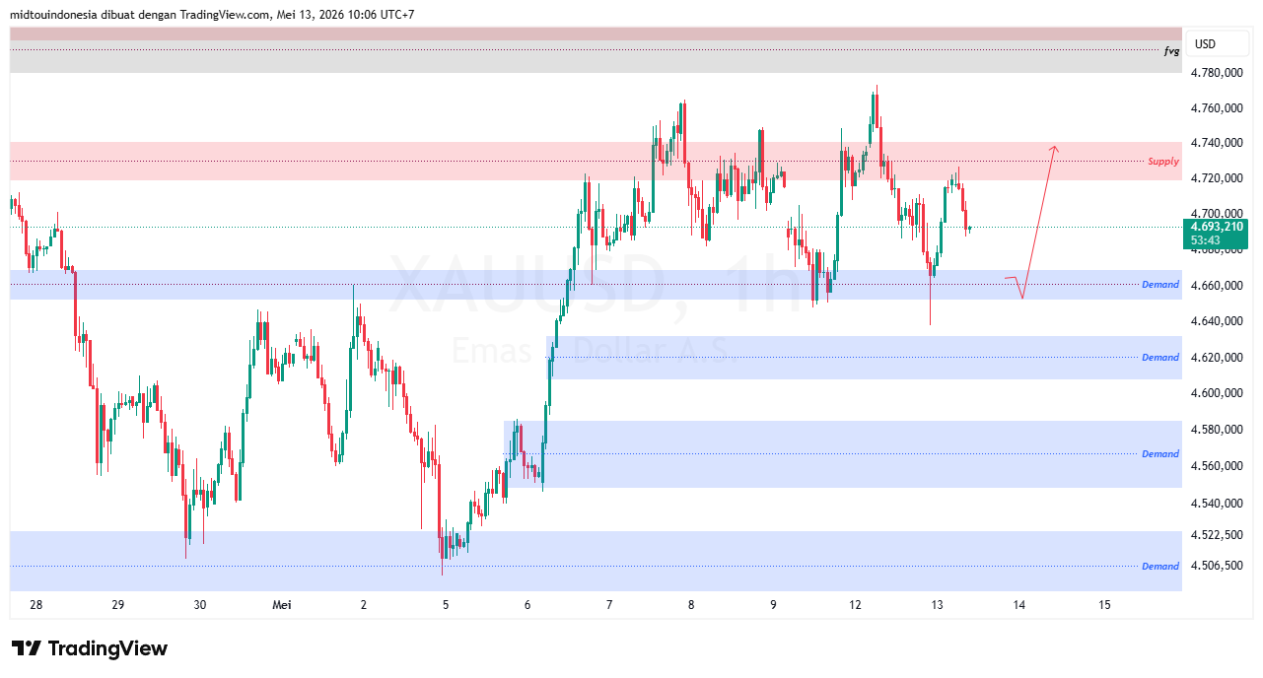This screenshot has height=678, width=1263.
Task: Click price axis value 4.600,000
Action: (x=1217, y=393)
